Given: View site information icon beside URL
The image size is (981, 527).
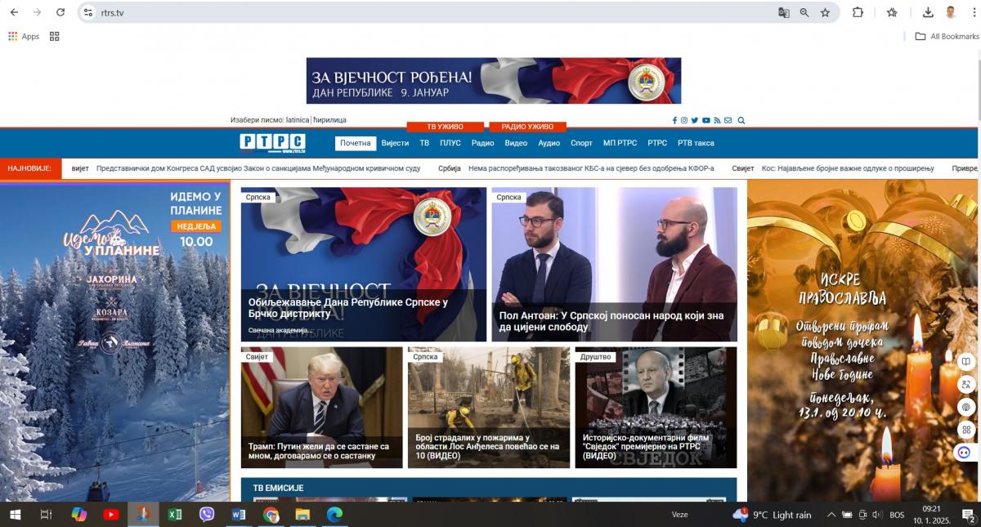Looking at the screenshot, I should coord(88,12).
